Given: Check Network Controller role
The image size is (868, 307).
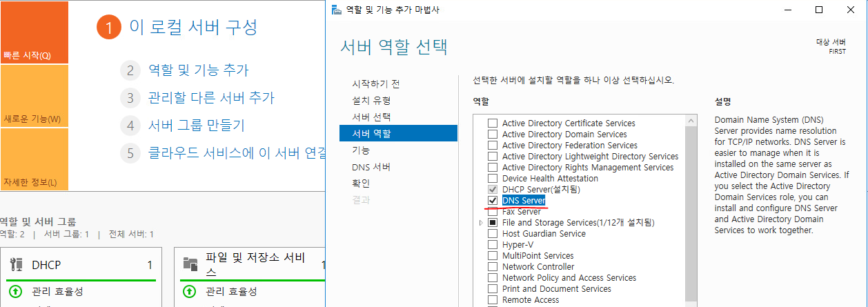Looking at the screenshot, I should (x=493, y=267).
